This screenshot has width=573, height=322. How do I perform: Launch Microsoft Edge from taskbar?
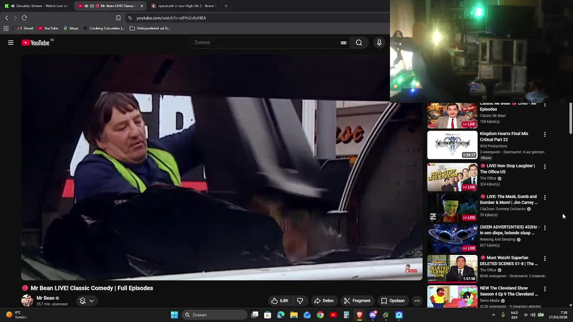pyautogui.click(x=281, y=315)
